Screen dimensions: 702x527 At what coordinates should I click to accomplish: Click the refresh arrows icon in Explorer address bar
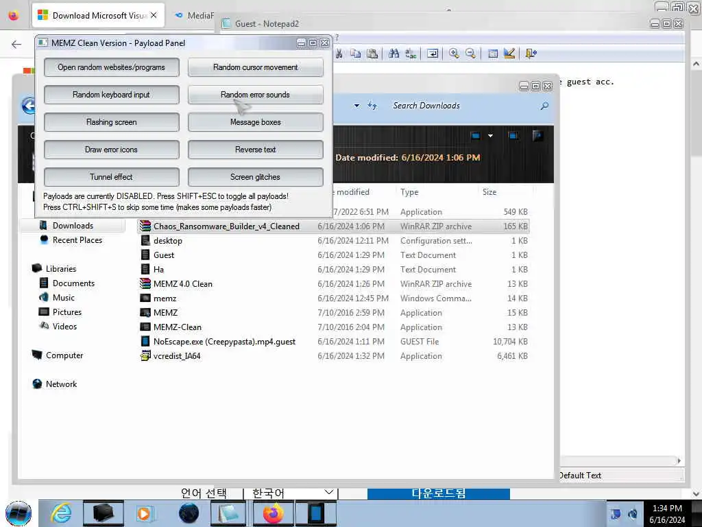(x=372, y=106)
